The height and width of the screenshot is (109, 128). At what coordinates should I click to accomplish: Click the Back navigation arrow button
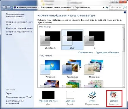coord(4,8)
